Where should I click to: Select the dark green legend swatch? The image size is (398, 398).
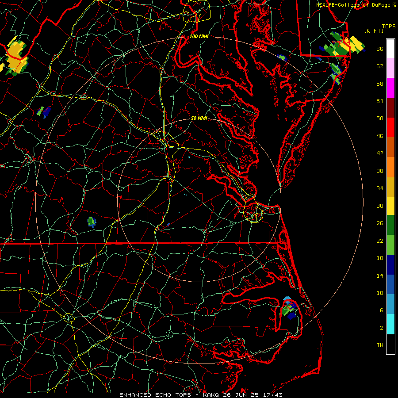click(390, 225)
